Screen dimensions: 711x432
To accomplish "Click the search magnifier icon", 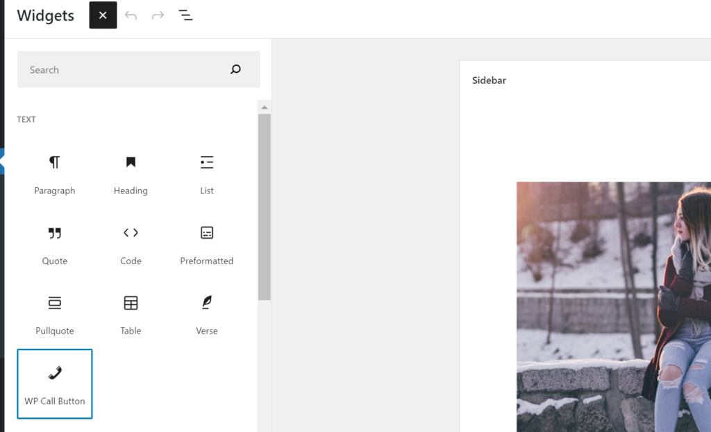I will tap(235, 69).
